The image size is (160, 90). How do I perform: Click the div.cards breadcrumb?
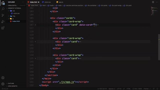tap(104, 5)
